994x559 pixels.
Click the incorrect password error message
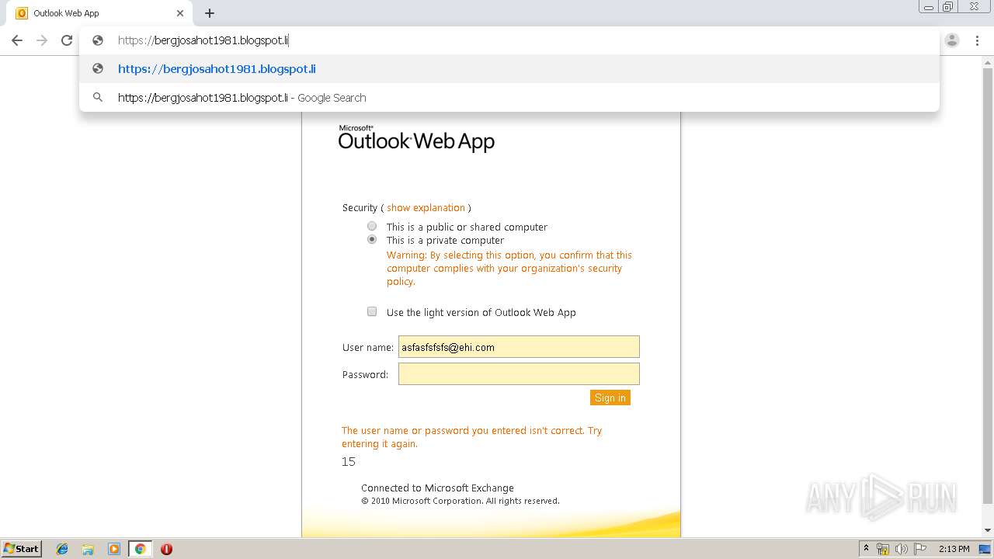[x=472, y=437]
